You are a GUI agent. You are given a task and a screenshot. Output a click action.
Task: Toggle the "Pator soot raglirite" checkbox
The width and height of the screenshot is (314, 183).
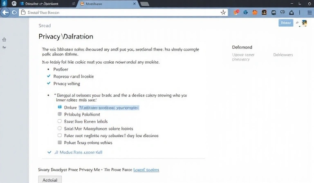[x=60, y=135]
